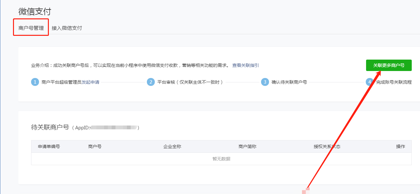
Task: Click the 授权关系状态 column header
Action: click(327, 146)
